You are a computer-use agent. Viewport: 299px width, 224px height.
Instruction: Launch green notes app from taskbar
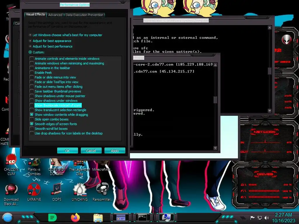point(53,218)
